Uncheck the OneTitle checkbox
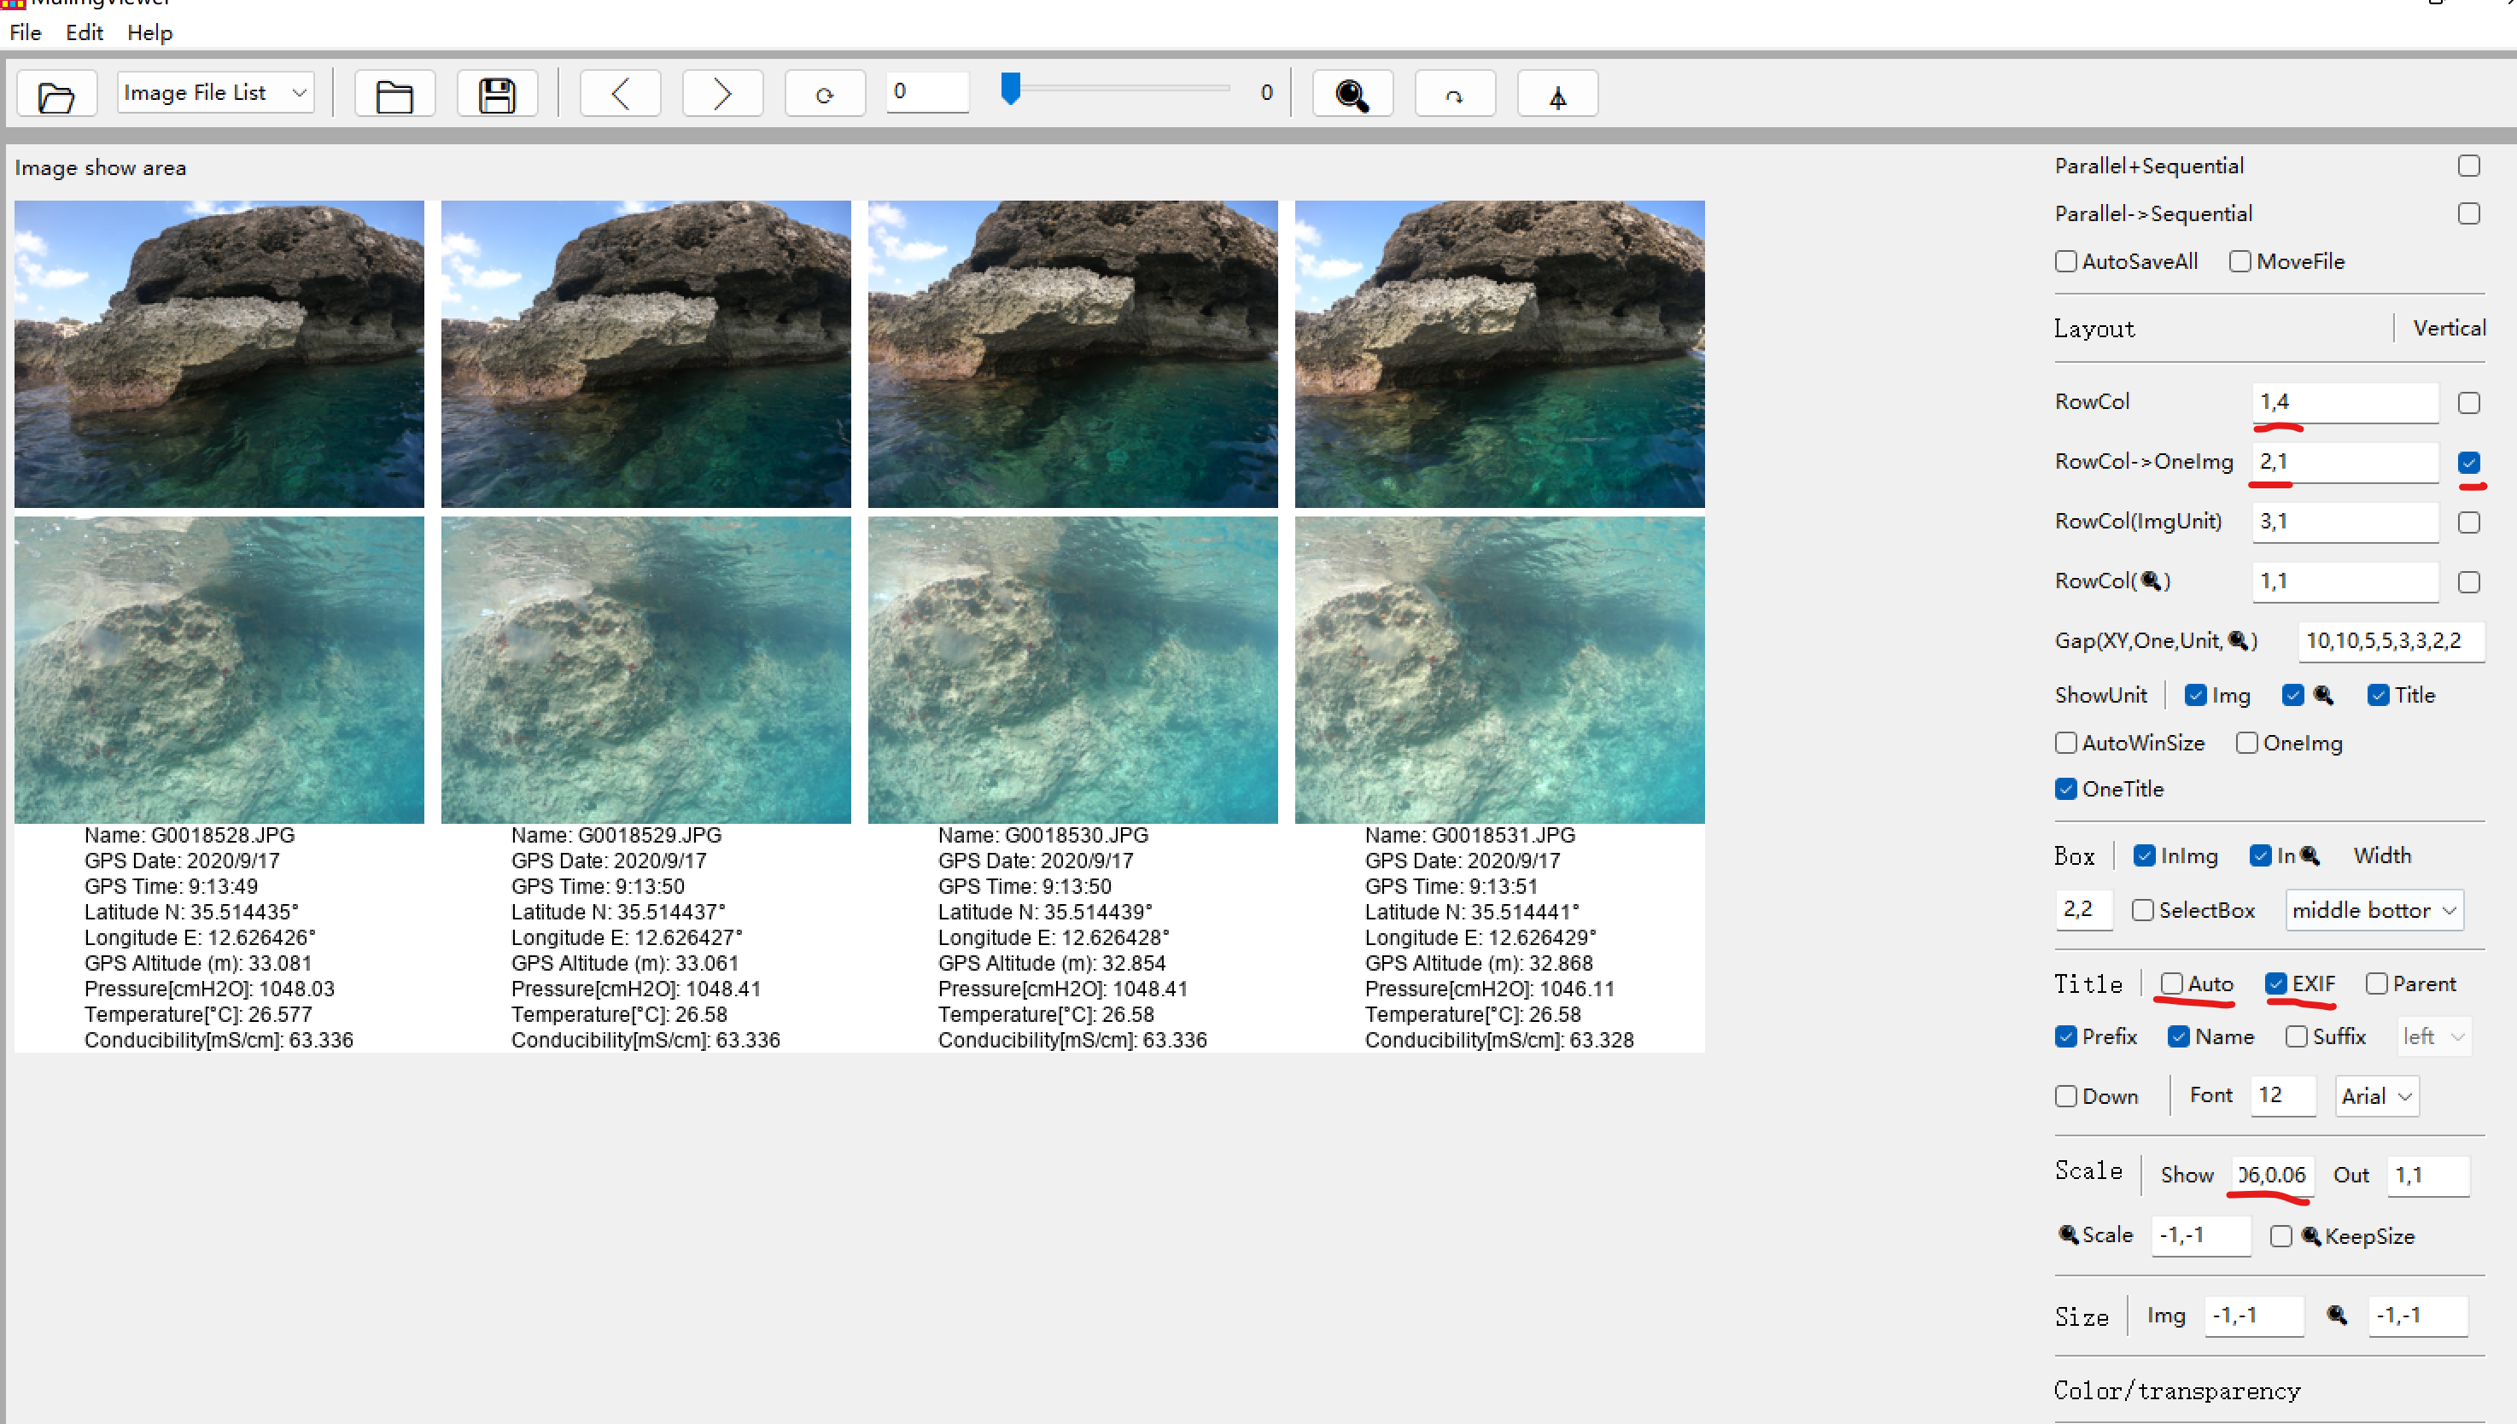2517x1424 pixels. [x=2065, y=788]
